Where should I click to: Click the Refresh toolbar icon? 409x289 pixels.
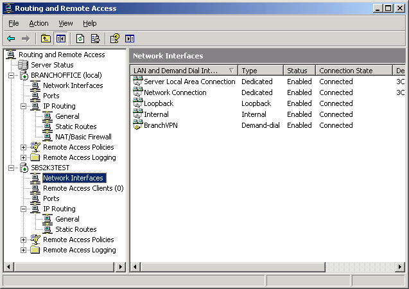80,39
